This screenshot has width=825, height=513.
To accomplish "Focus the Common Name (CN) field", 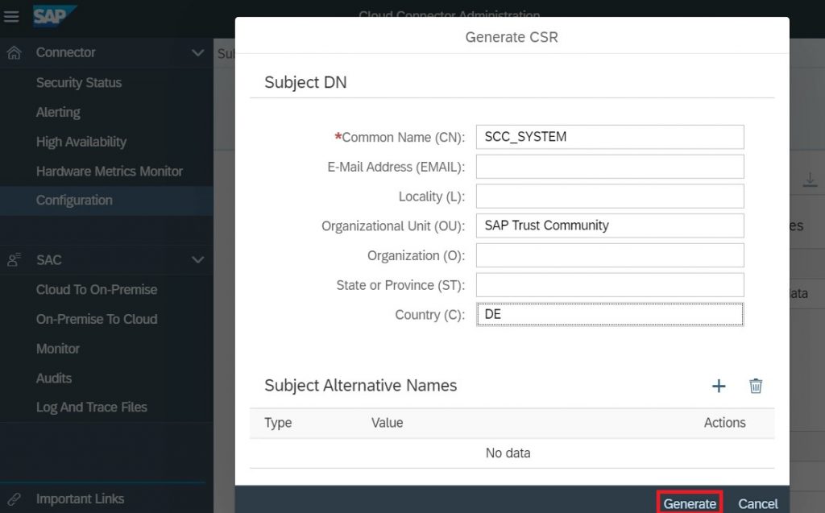I will click(610, 137).
